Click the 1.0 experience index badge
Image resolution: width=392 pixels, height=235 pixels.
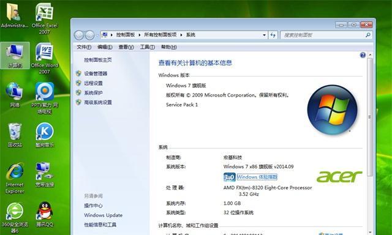[x=229, y=177]
